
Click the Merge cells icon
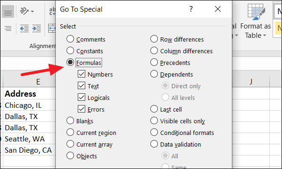pos(52,28)
